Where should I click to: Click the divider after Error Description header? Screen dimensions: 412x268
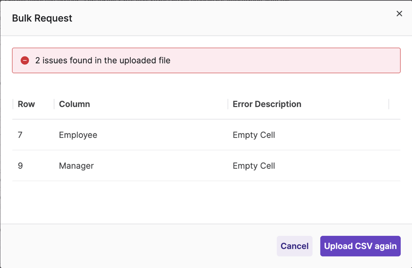[388, 104]
